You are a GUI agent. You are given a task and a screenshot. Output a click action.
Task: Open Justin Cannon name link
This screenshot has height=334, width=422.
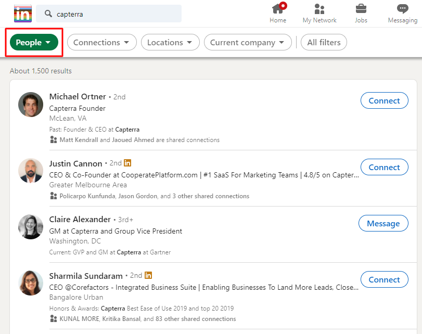coord(75,163)
